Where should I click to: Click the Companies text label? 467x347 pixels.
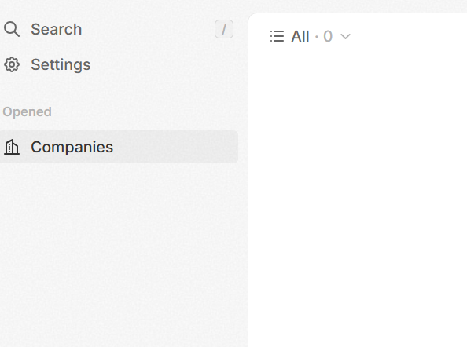click(x=72, y=147)
